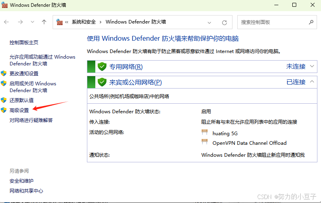Go up one level with the up arrow
The width and height of the screenshot is (321, 203).
coord(44,22)
